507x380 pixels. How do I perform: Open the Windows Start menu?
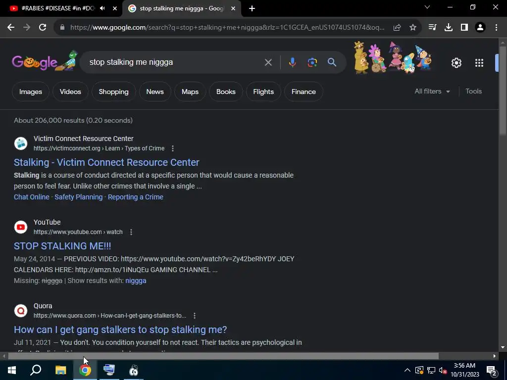(12, 370)
